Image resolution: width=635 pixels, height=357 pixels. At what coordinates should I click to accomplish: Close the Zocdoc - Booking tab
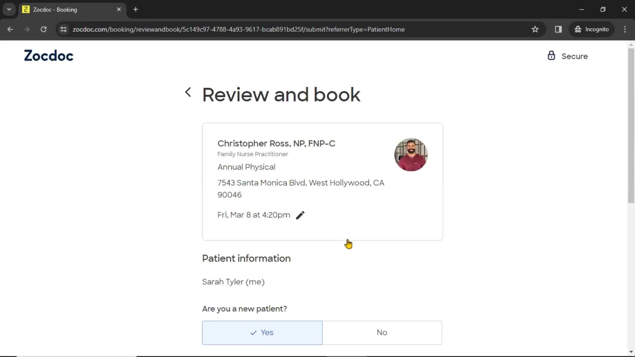[x=119, y=10]
